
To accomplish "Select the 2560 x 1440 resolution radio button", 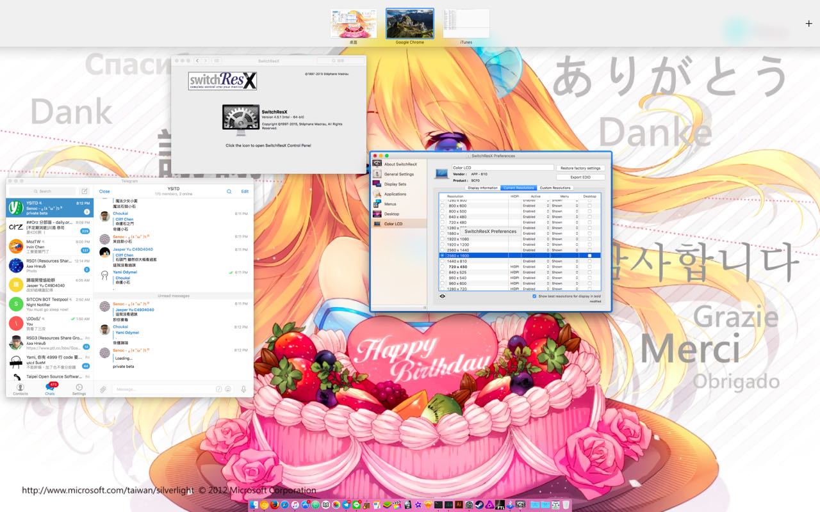I will point(442,250).
